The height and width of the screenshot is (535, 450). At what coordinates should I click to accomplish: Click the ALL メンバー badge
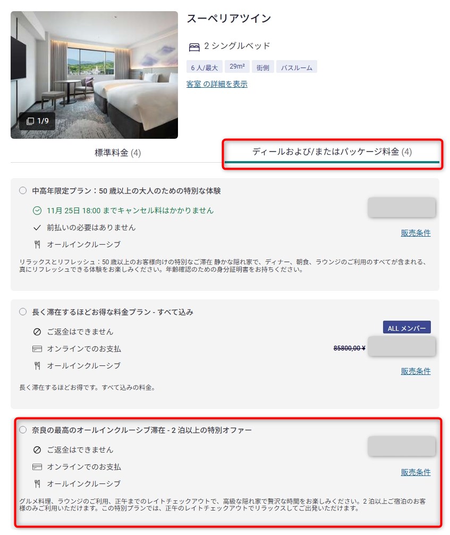(407, 328)
